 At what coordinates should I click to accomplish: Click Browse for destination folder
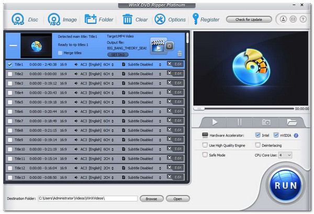pos(151,199)
